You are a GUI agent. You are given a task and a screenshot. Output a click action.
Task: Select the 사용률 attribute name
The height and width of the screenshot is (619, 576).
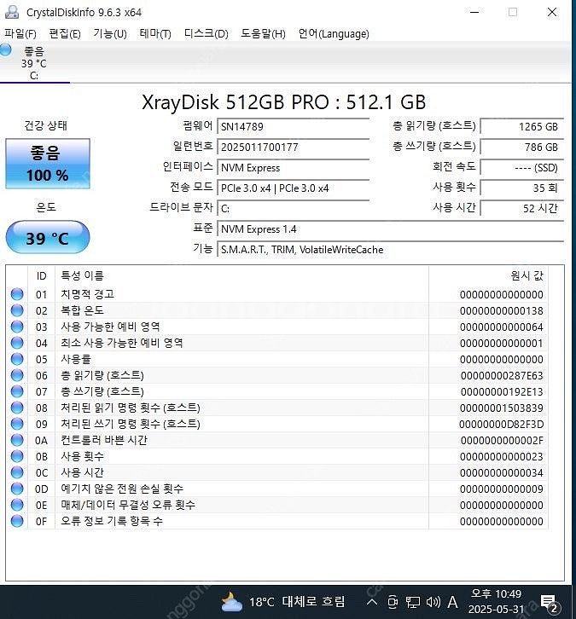click(75, 359)
